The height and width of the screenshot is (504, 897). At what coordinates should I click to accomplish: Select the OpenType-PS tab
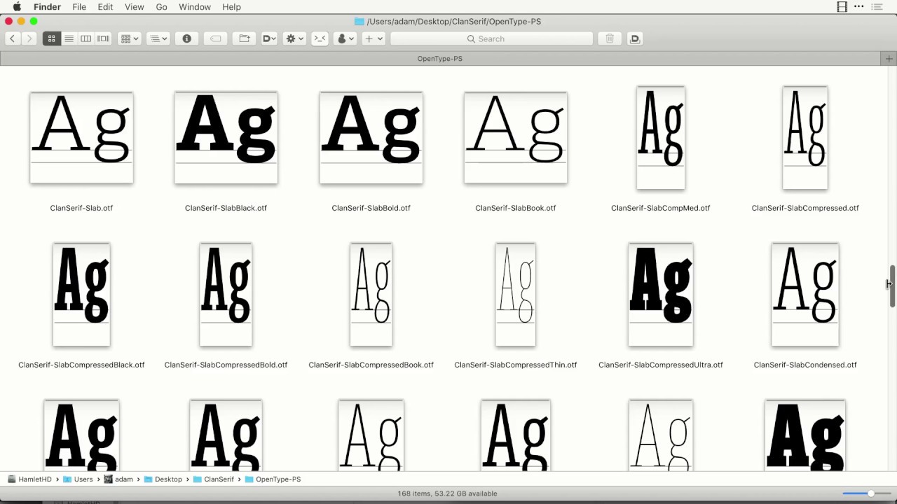(440, 59)
